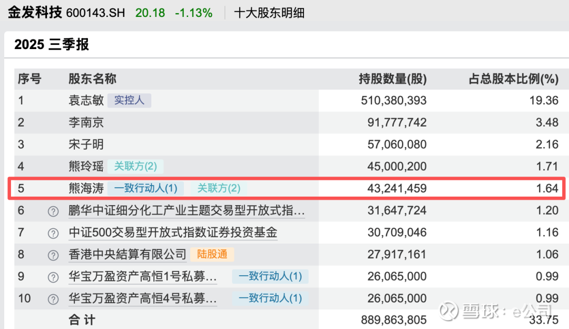Click the 持股数量(股) column header
The image size is (569, 329).
click(393, 79)
